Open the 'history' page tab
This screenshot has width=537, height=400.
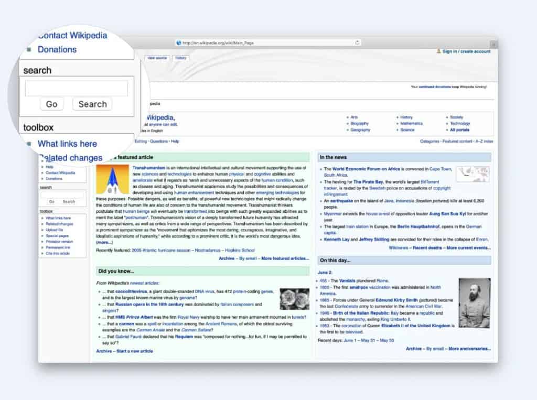pos(181,58)
